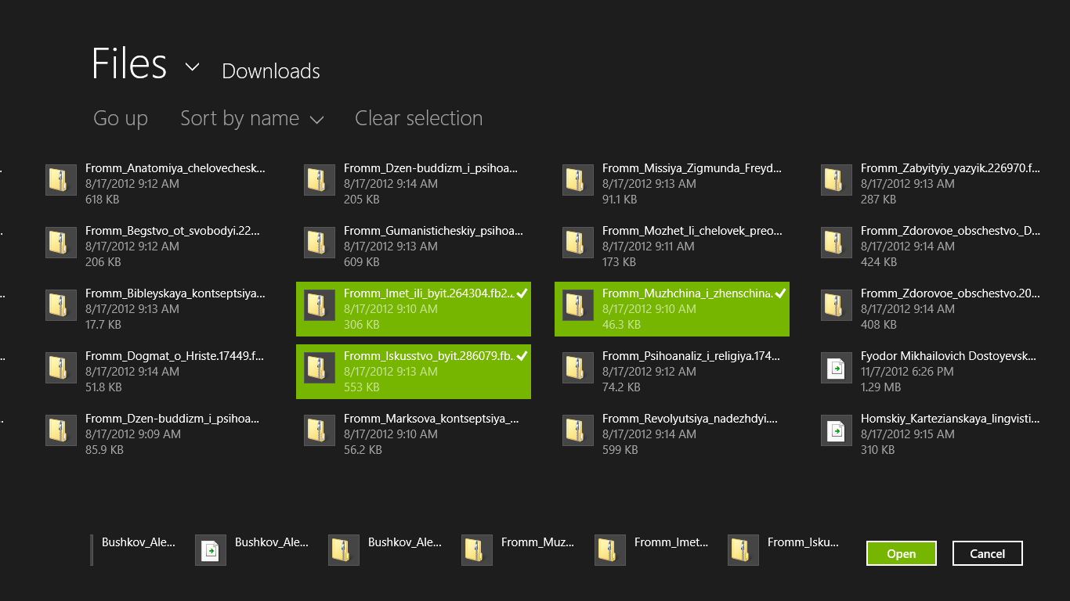Click the Fyodor Mikhailovich Dostoyevsk document icon
The image size is (1070, 601).
click(837, 368)
